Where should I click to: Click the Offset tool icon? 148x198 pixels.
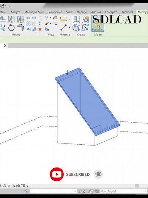click(3, 19)
